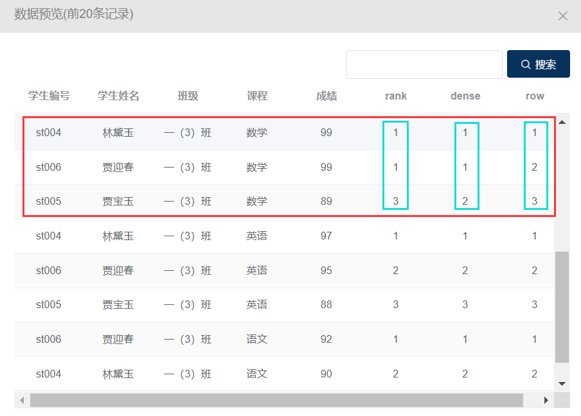Click the 搜索 search button
This screenshot has width=581, height=416.
coord(538,64)
